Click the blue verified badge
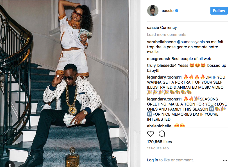Screen dimensions: 234x167 pyautogui.click(x=177, y=11)
